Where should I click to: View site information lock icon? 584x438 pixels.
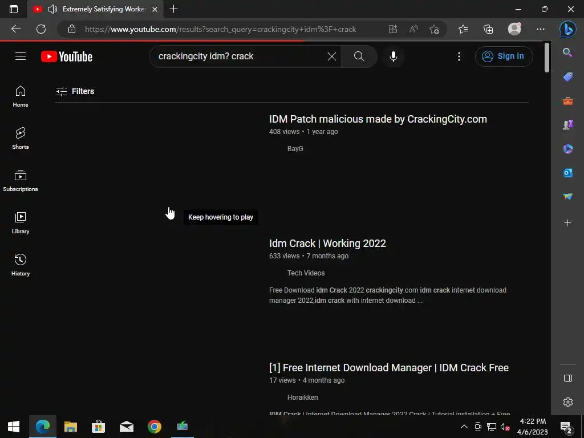72,29
